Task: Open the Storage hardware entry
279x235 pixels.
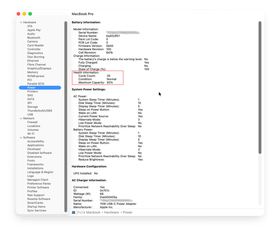Action: pos(32,107)
